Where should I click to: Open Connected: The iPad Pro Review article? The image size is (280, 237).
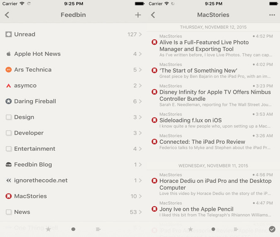[213, 142]
